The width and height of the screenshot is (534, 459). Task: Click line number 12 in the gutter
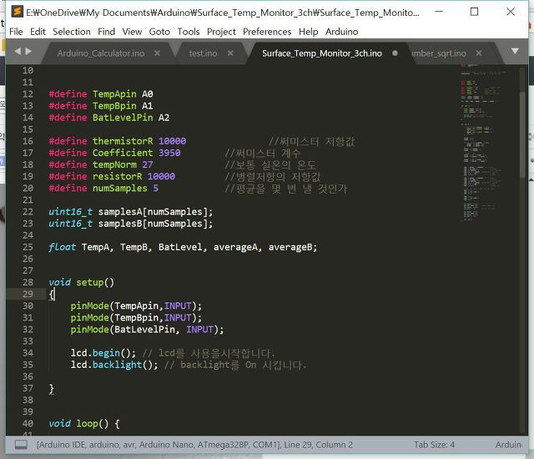click(28, 94)
